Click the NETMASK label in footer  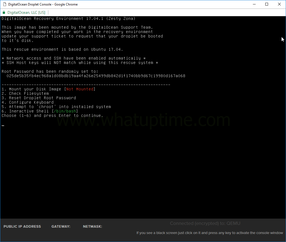92,226
